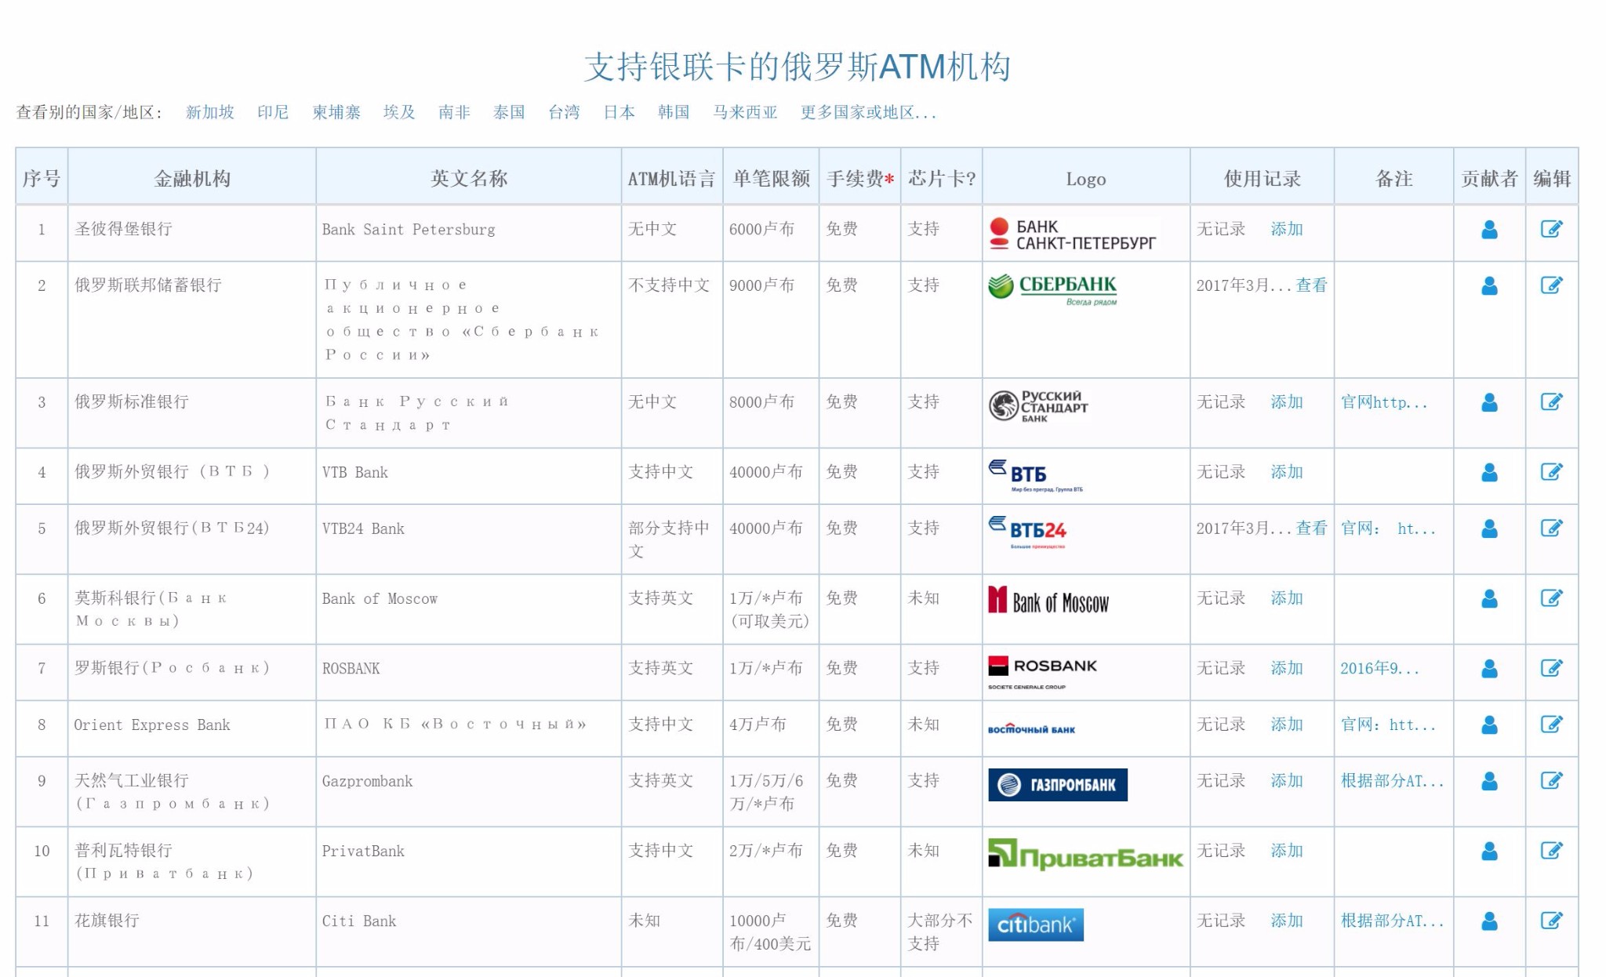
Task: Edit the Bank Saint Petersburg entry
Action: pos(1551,229)
